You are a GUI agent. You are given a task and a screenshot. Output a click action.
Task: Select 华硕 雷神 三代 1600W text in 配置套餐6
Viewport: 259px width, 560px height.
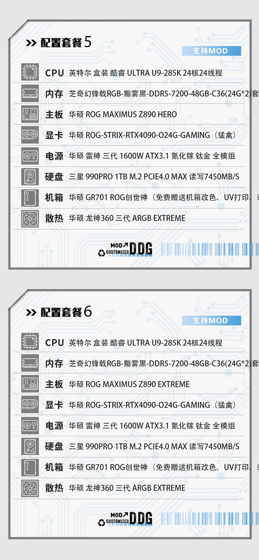click(152, 426)
